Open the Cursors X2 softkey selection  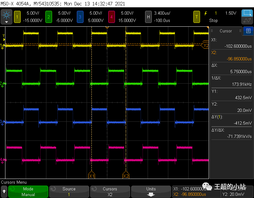click(110, 192)
